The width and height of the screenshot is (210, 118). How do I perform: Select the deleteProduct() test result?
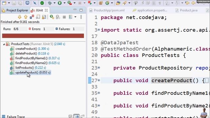[30, 53]
